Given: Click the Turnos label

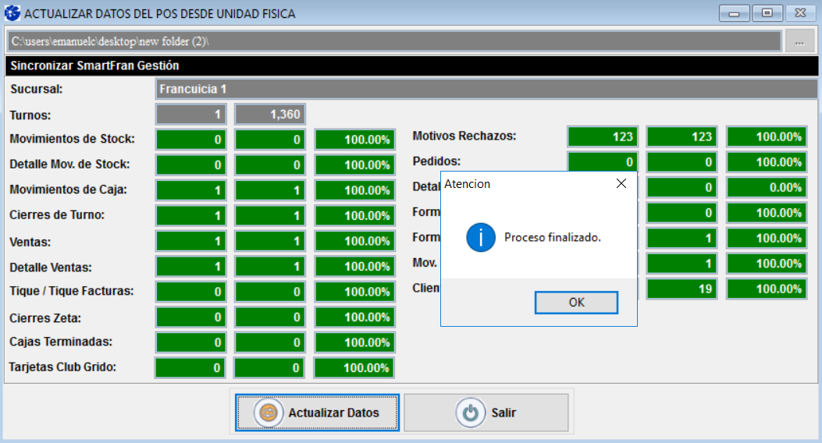Looking at the screenshot, I should click(30, 115).
